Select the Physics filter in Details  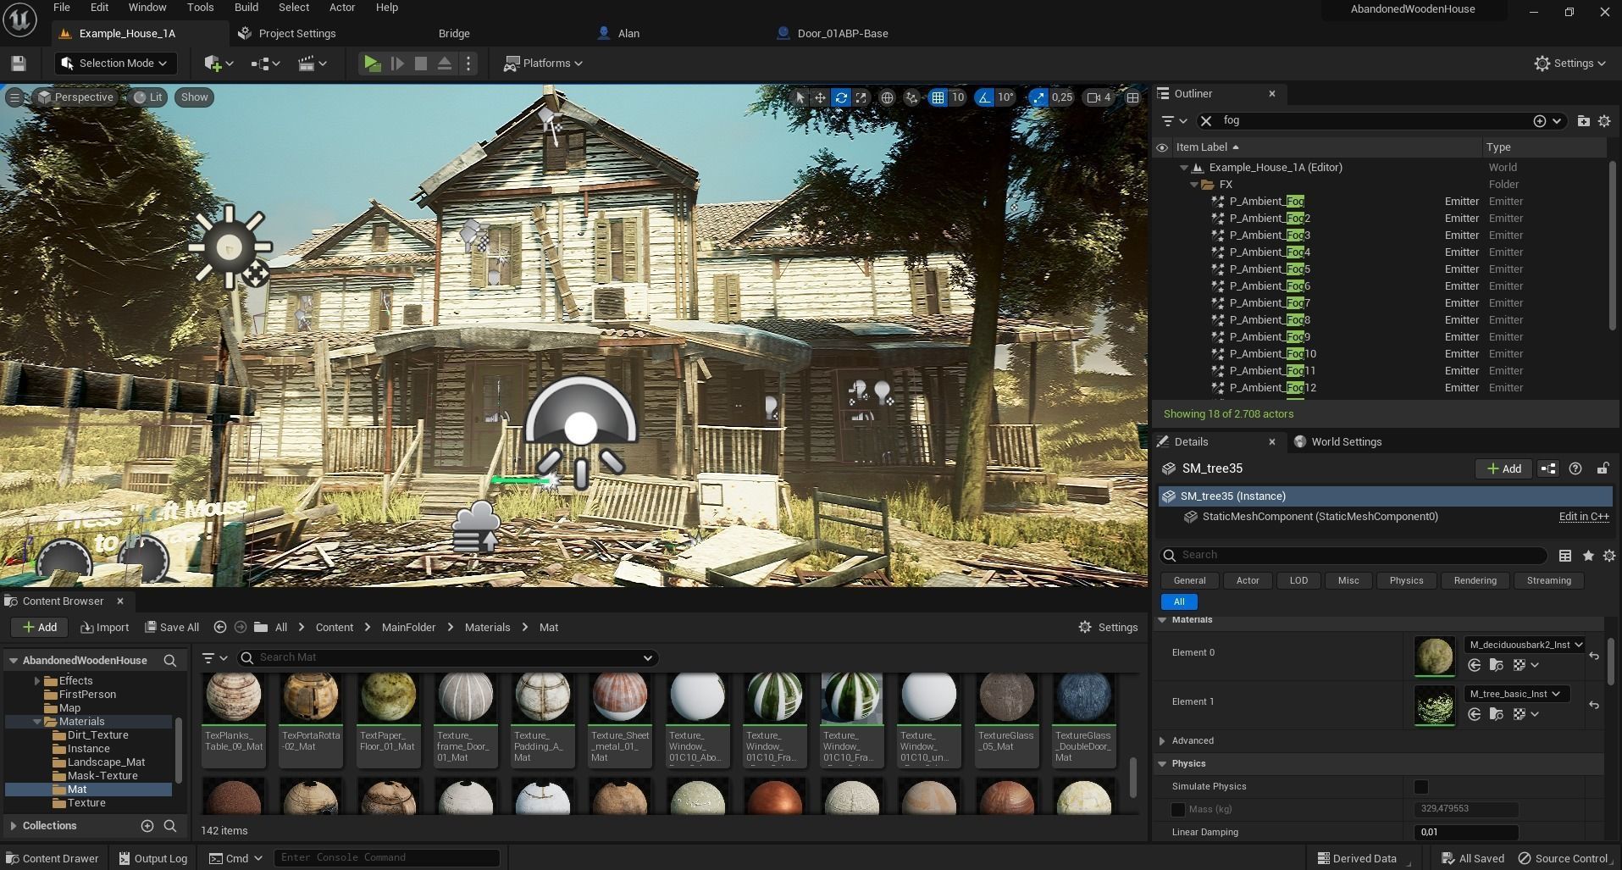(1406, 581)
